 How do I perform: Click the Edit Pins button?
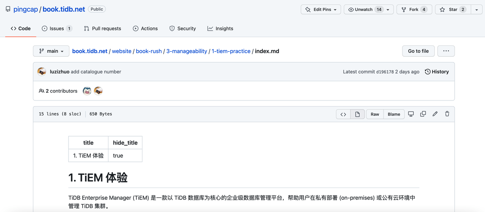tap(321, 9)
